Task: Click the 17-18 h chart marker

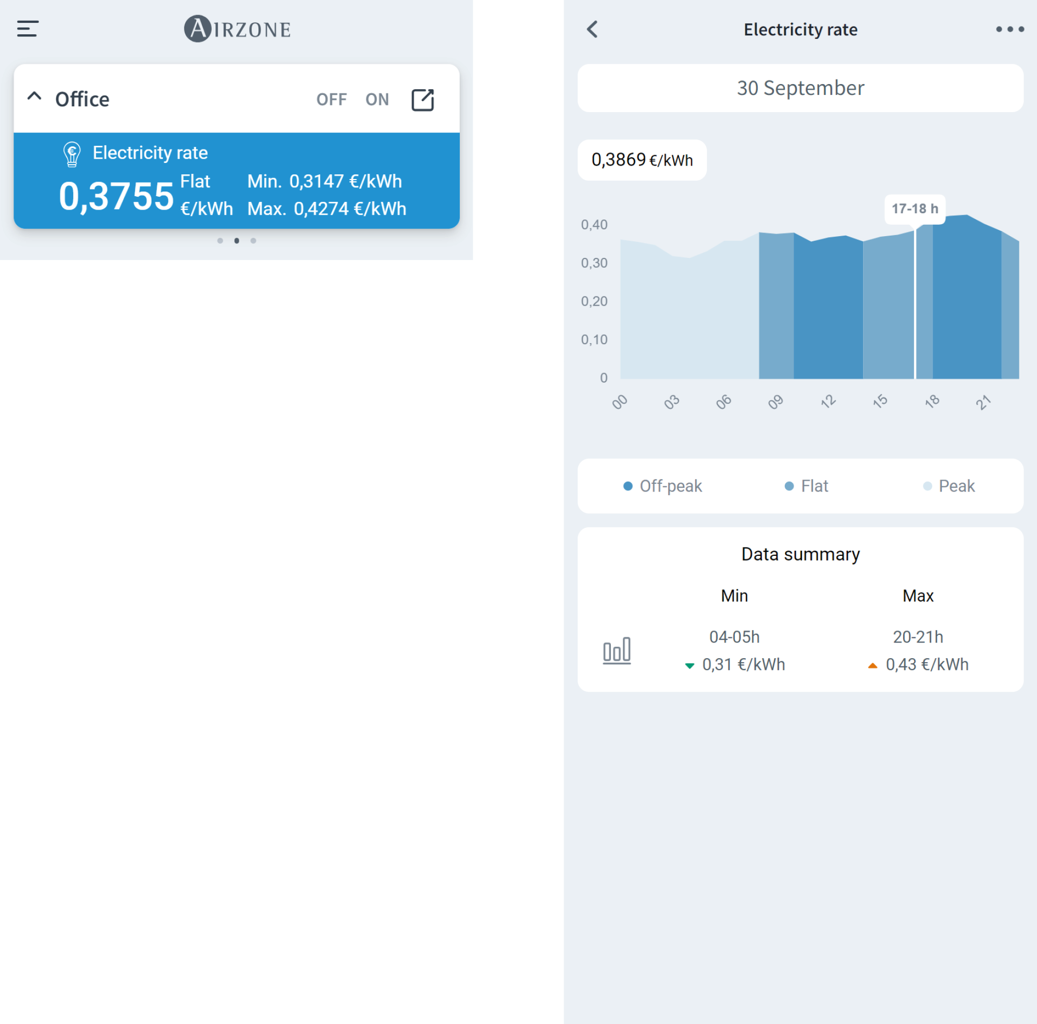Action: [x=915, y=209]
